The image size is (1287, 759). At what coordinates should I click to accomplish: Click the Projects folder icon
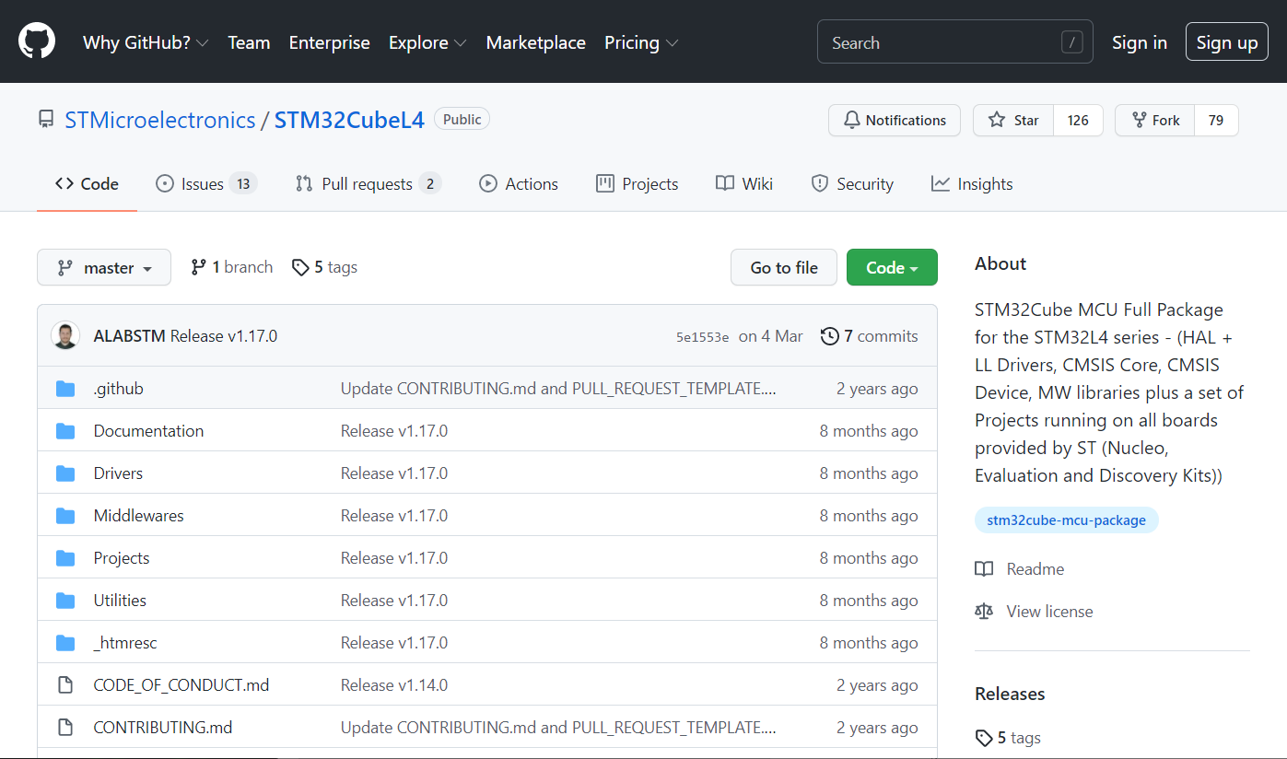coord(65,558)
